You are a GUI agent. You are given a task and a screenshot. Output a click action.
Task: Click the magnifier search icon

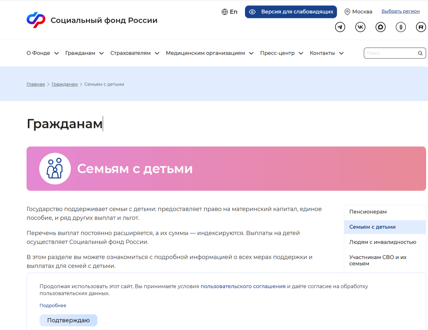click(x=420, y=53)
